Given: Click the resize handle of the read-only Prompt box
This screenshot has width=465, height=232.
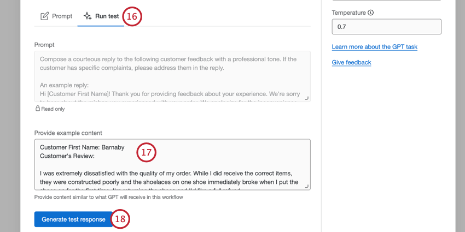Looking at the screenshot, I should point(306,98).
